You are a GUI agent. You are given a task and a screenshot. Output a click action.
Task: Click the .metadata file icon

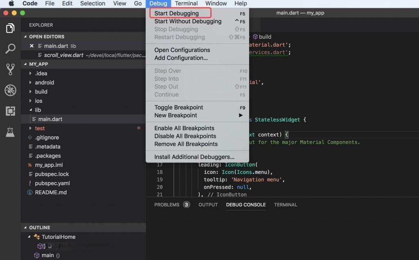click(x=31, y=147)
